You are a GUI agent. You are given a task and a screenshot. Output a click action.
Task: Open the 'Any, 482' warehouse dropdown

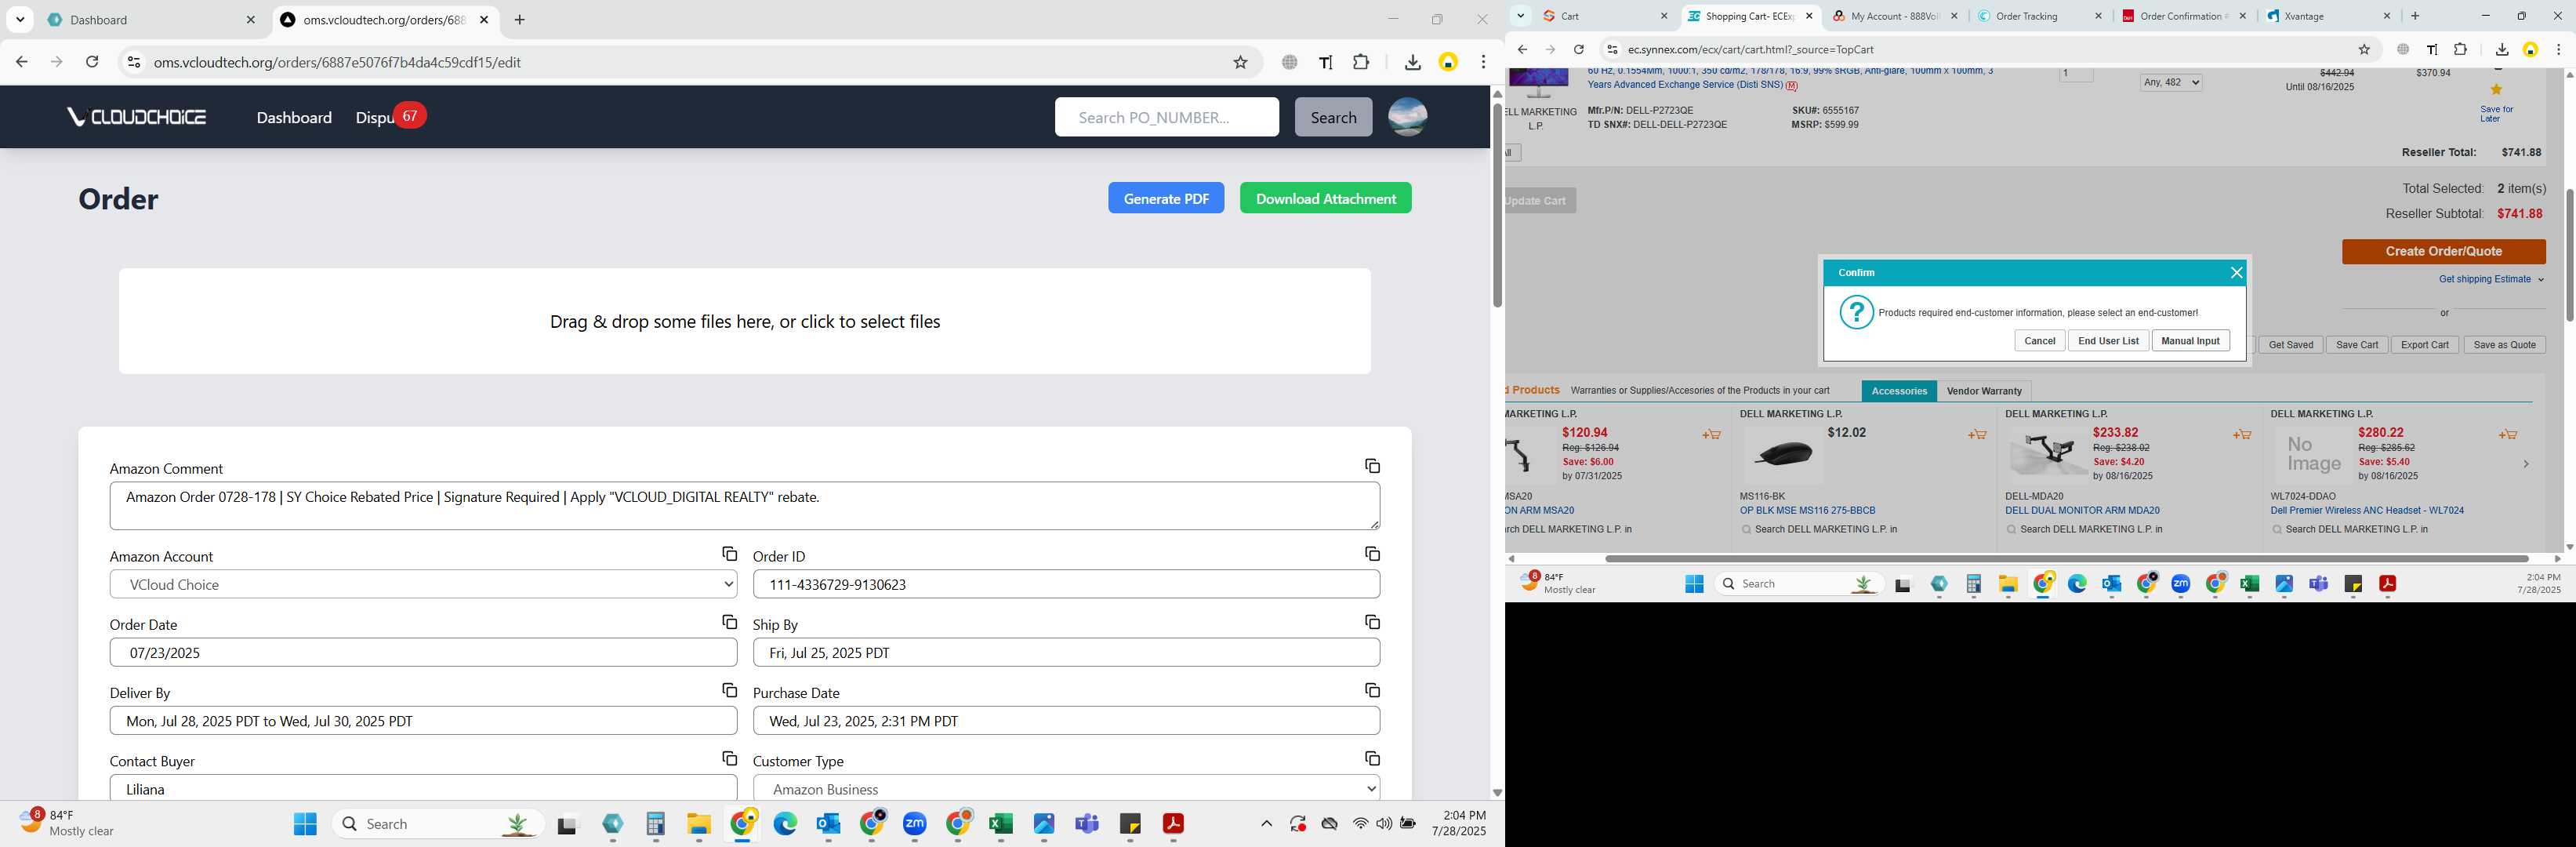2170,82
